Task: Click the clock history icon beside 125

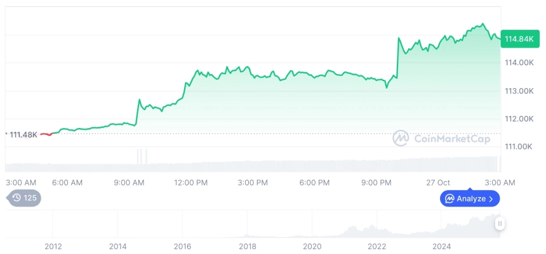Action: tap(17, 198)
